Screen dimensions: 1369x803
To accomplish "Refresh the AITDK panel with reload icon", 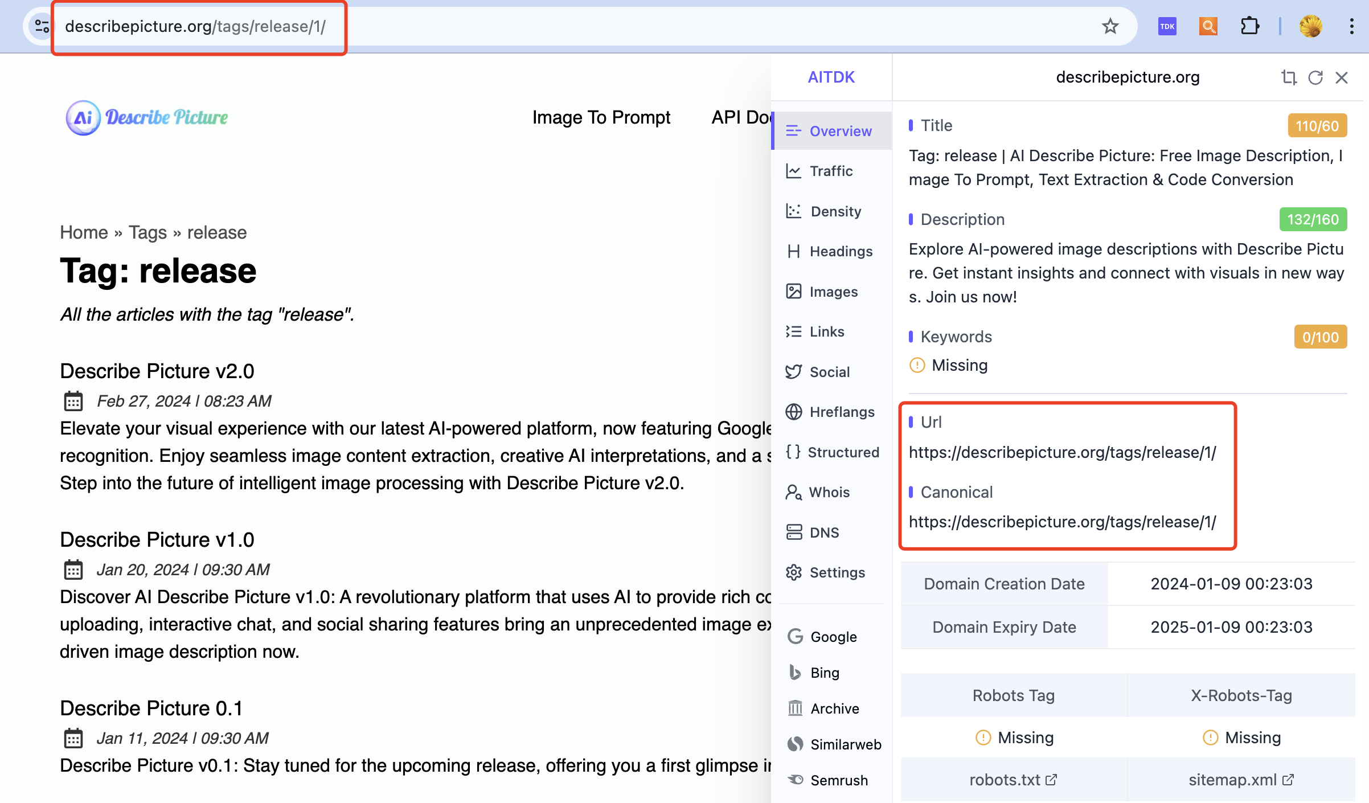I will [x=1315, y=77].
